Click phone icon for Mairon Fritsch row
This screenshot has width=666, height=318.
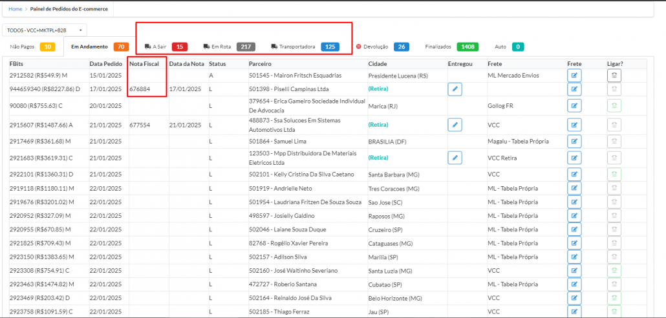(x=614, y=76)
